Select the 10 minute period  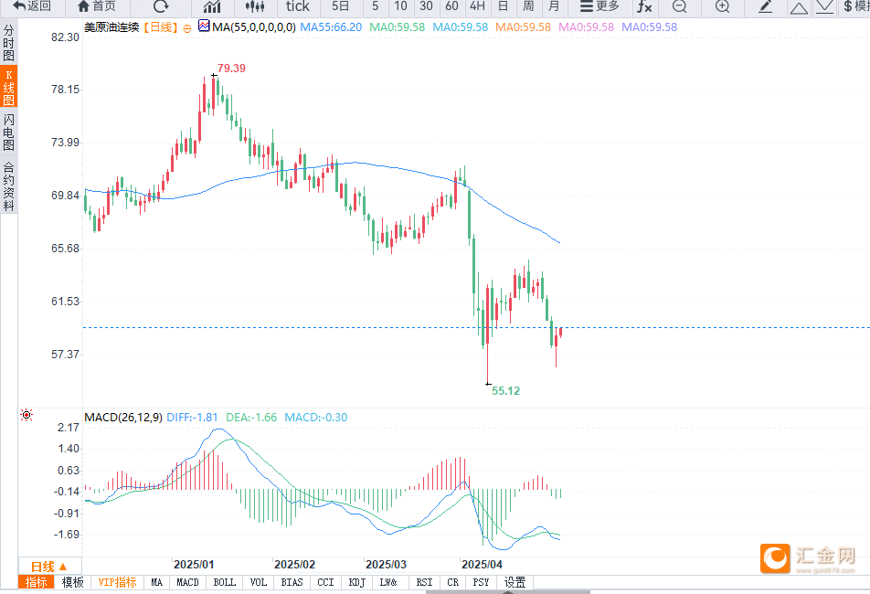(x=400, y=6)
